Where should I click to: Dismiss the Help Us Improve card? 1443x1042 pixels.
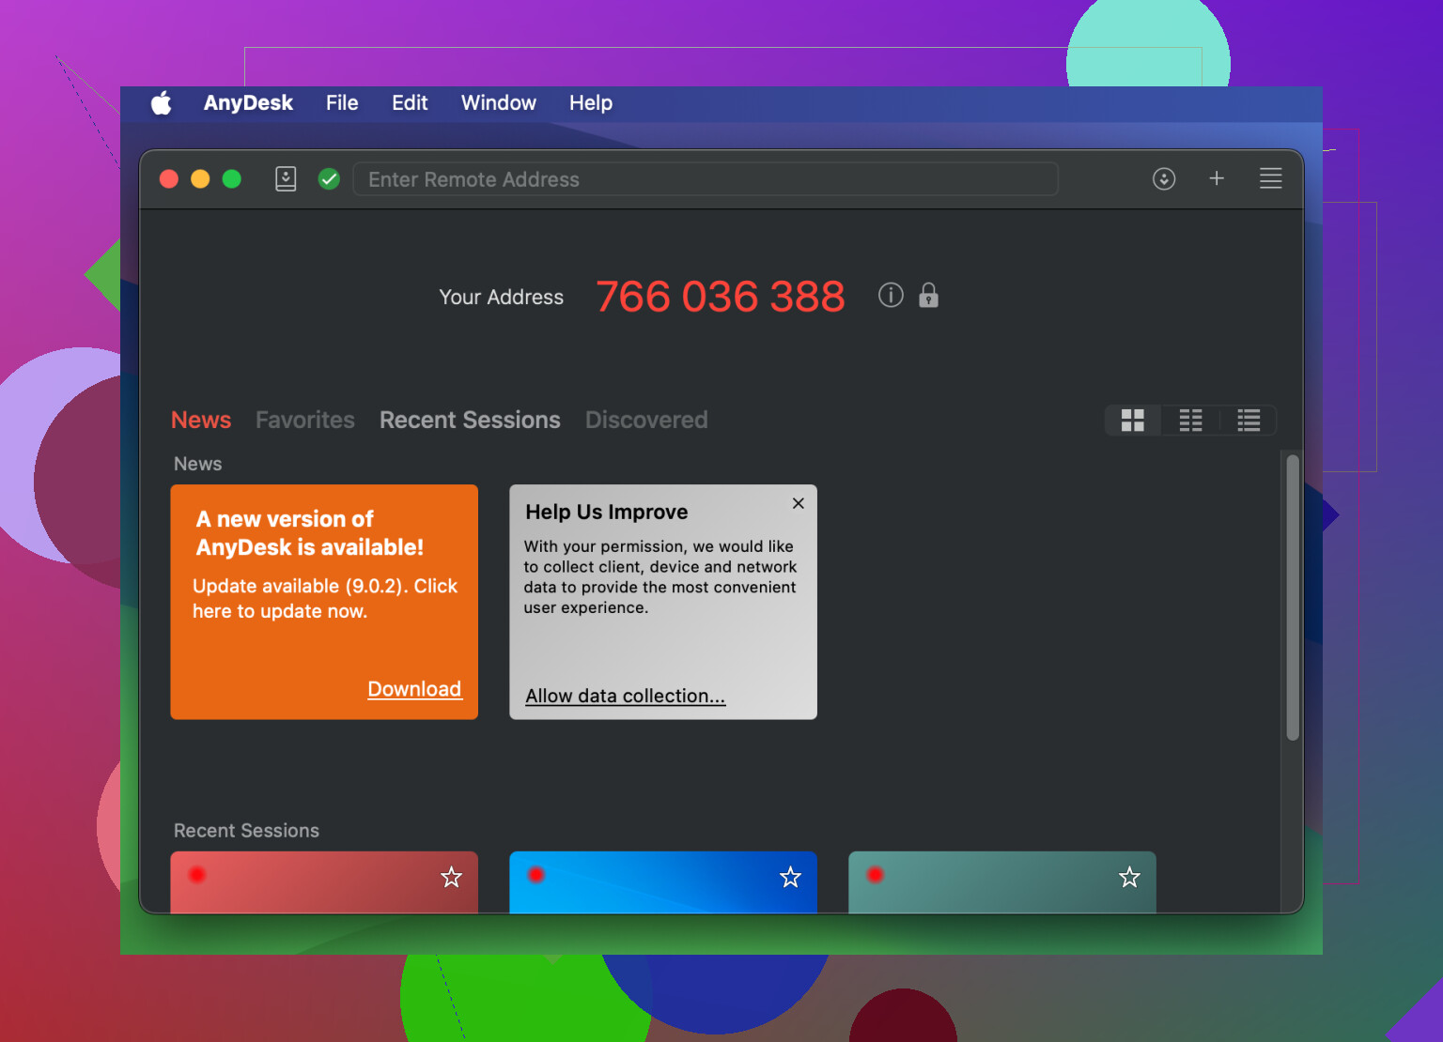799,503
